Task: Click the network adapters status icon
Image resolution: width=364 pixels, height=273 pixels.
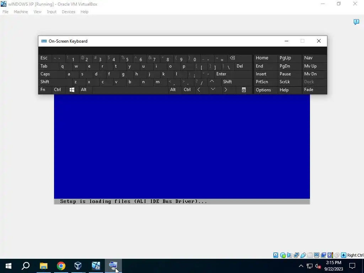Action: point(296,255)
